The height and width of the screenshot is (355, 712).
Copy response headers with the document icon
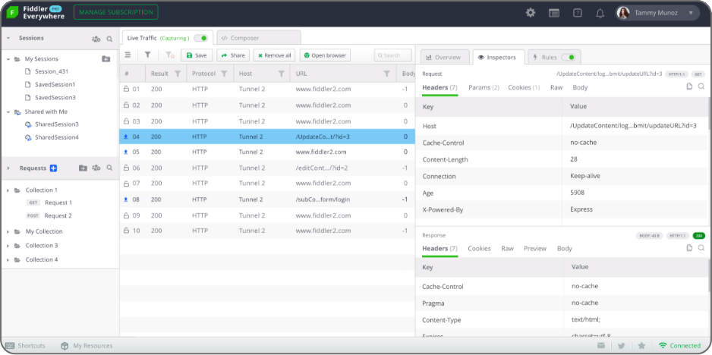(689, 247)
